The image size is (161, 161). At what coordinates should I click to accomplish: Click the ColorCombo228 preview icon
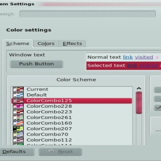[18, 106]
